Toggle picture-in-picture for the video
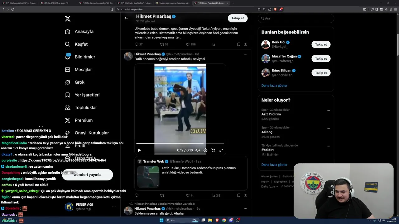 213,150
